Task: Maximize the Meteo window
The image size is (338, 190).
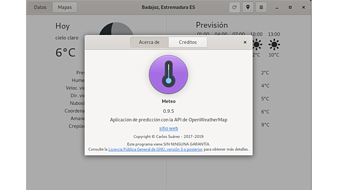Action: (x=290, y=7)
